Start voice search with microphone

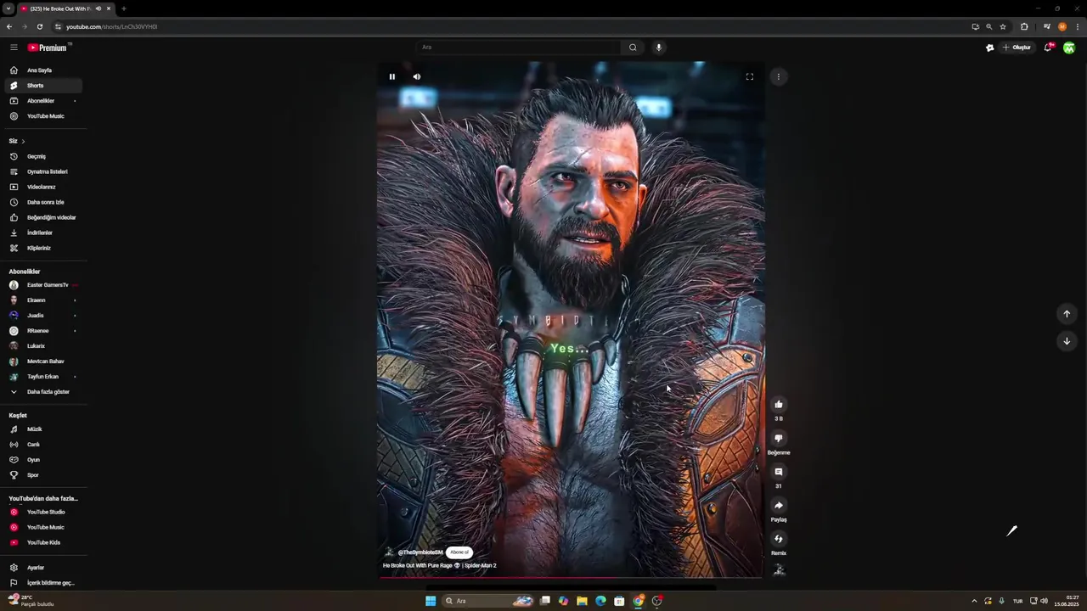coord(658,48)
